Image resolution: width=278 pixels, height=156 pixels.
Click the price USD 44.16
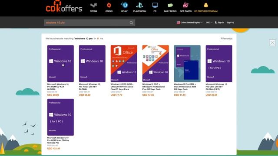179,95
